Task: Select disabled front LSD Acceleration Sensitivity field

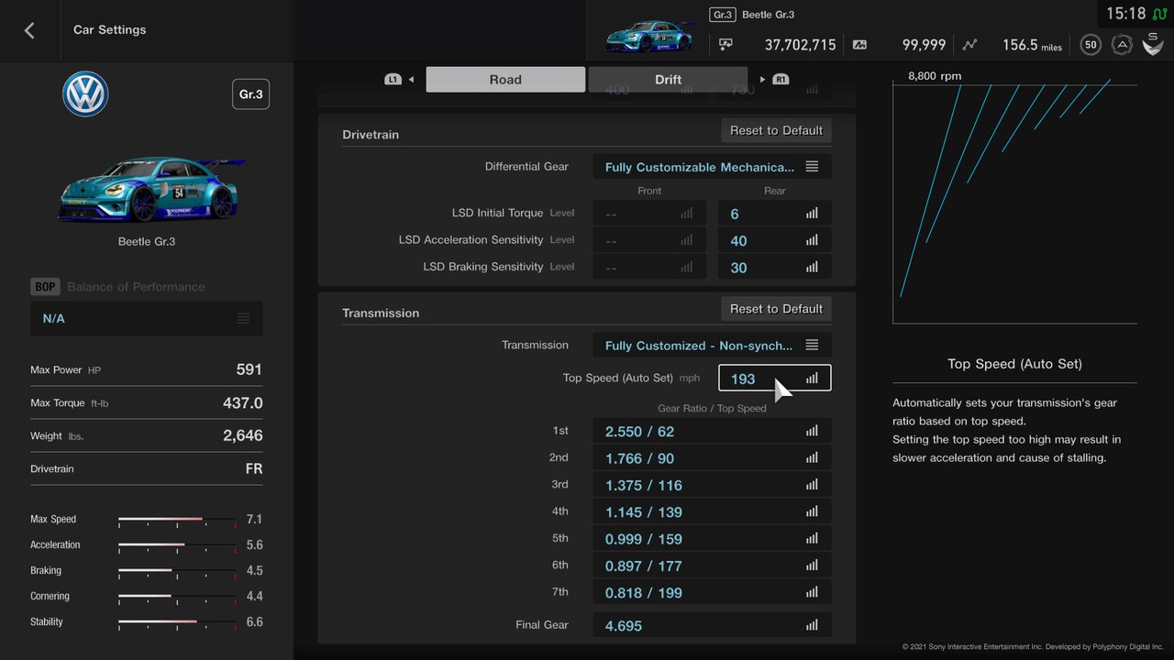Action: pos(649,240)
